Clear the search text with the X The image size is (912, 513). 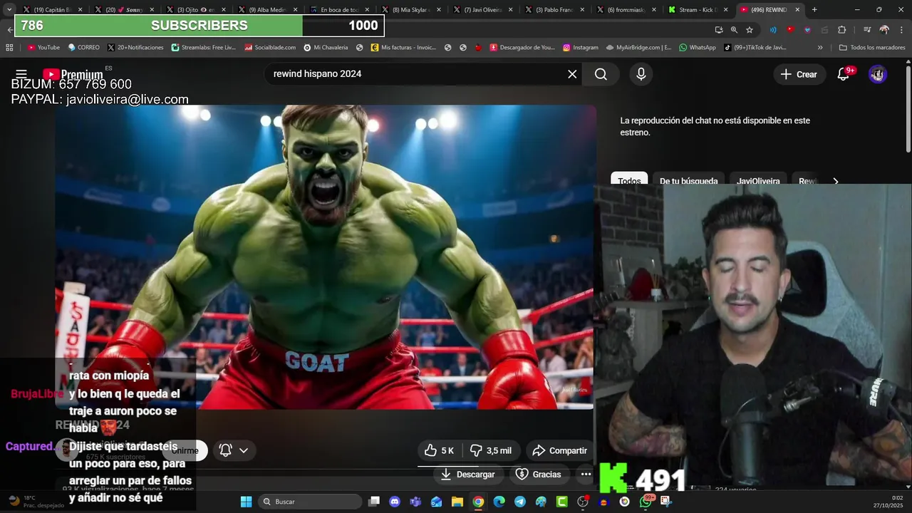click(572, 74)
